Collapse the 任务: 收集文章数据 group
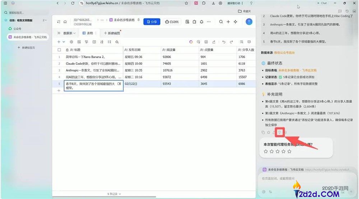 tap(46, 20)
